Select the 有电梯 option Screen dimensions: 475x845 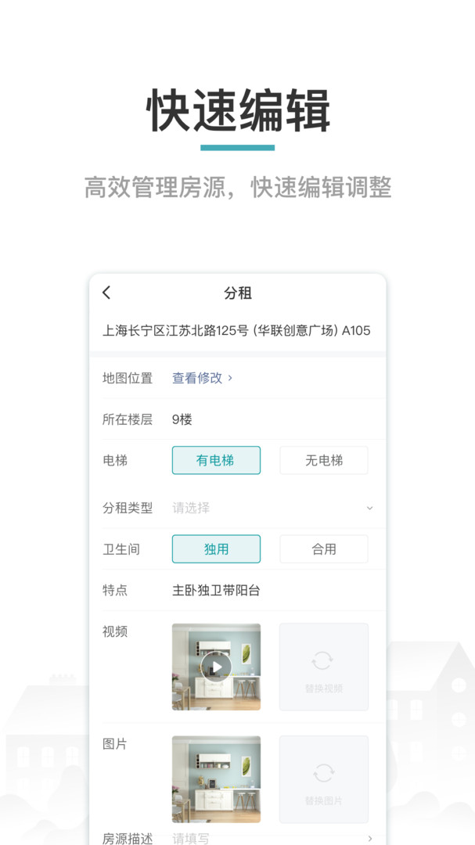[x=216, y=461]
